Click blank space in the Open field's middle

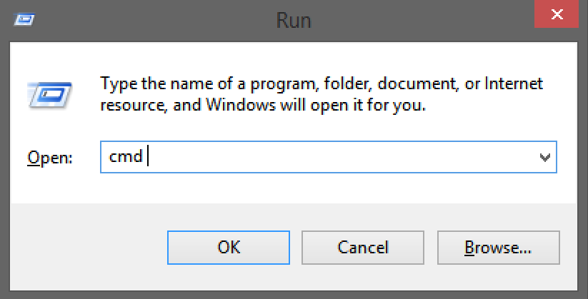(337, 157)
